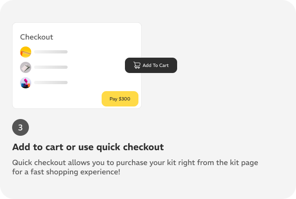Click placeholder bar beside paint bottles thumbnail

click(51, 82)
